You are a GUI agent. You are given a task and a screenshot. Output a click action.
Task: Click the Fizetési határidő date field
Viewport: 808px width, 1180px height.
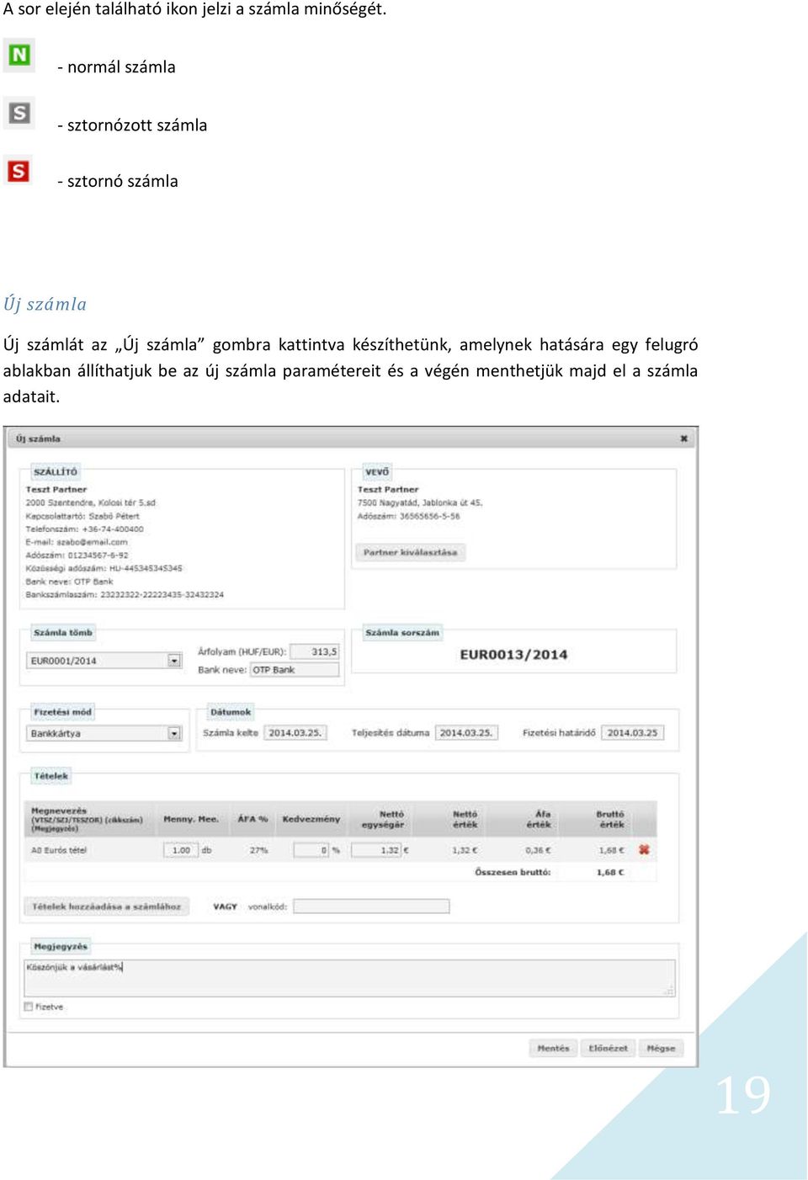(x=633, y=733)
